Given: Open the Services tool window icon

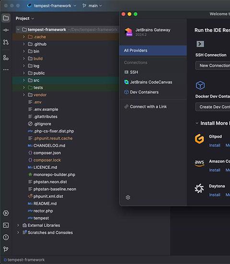Looking at the screenshot, I should [6, 213].
